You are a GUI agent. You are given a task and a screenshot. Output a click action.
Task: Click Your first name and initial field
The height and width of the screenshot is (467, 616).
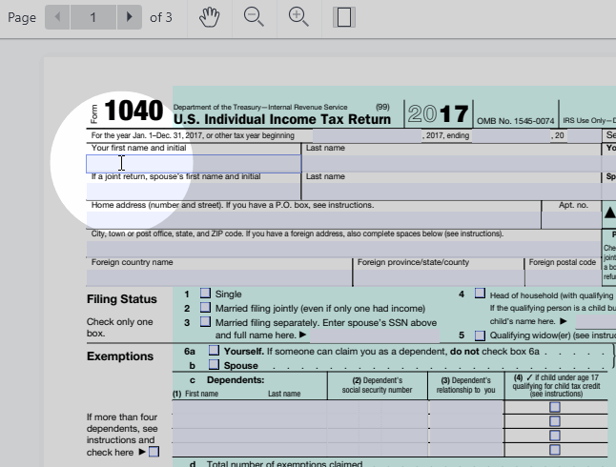tap(194, 164)
